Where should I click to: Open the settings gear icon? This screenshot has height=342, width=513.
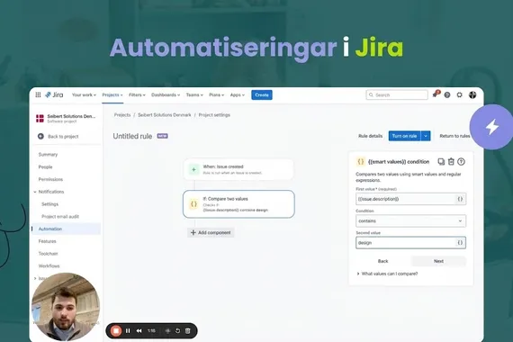point(460,94)
